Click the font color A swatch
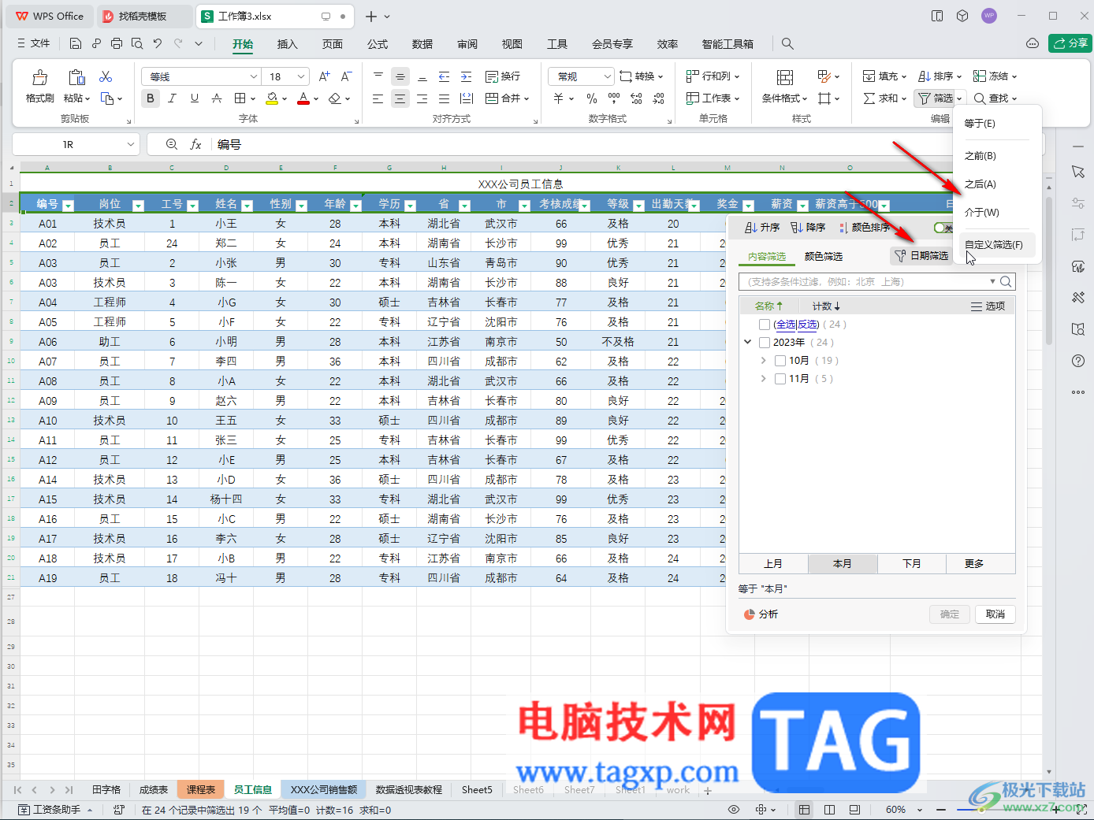The width and height of the screenshot is (1094, 820). 303,98
